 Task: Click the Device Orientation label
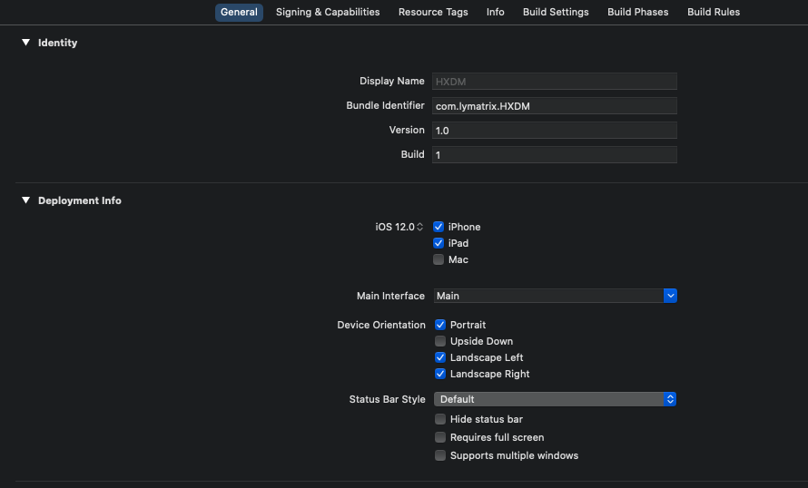(x=381, y=325)
